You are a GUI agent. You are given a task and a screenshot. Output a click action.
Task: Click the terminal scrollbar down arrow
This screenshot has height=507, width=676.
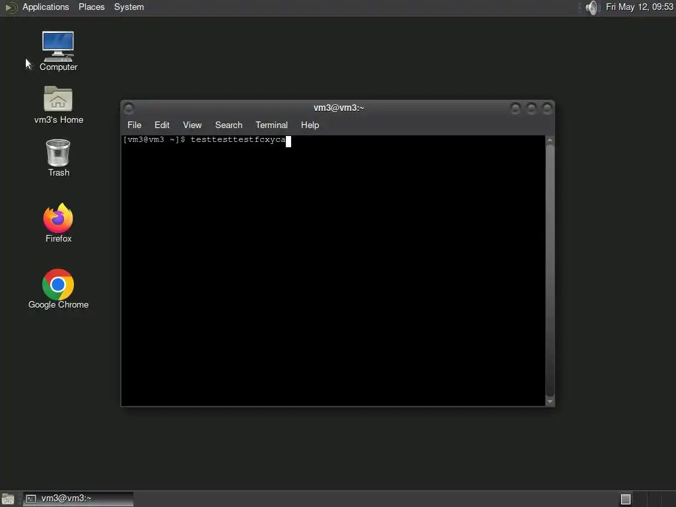(x=550, y=401)
